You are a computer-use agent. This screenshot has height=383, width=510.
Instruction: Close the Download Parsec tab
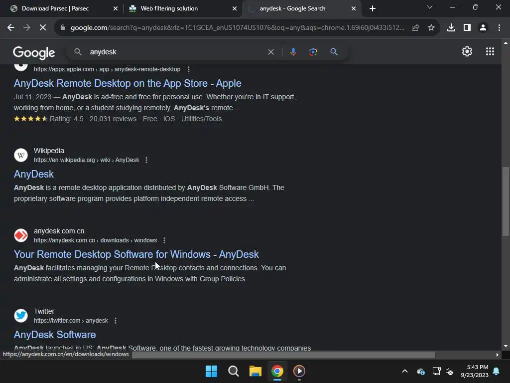pos(116,8)
